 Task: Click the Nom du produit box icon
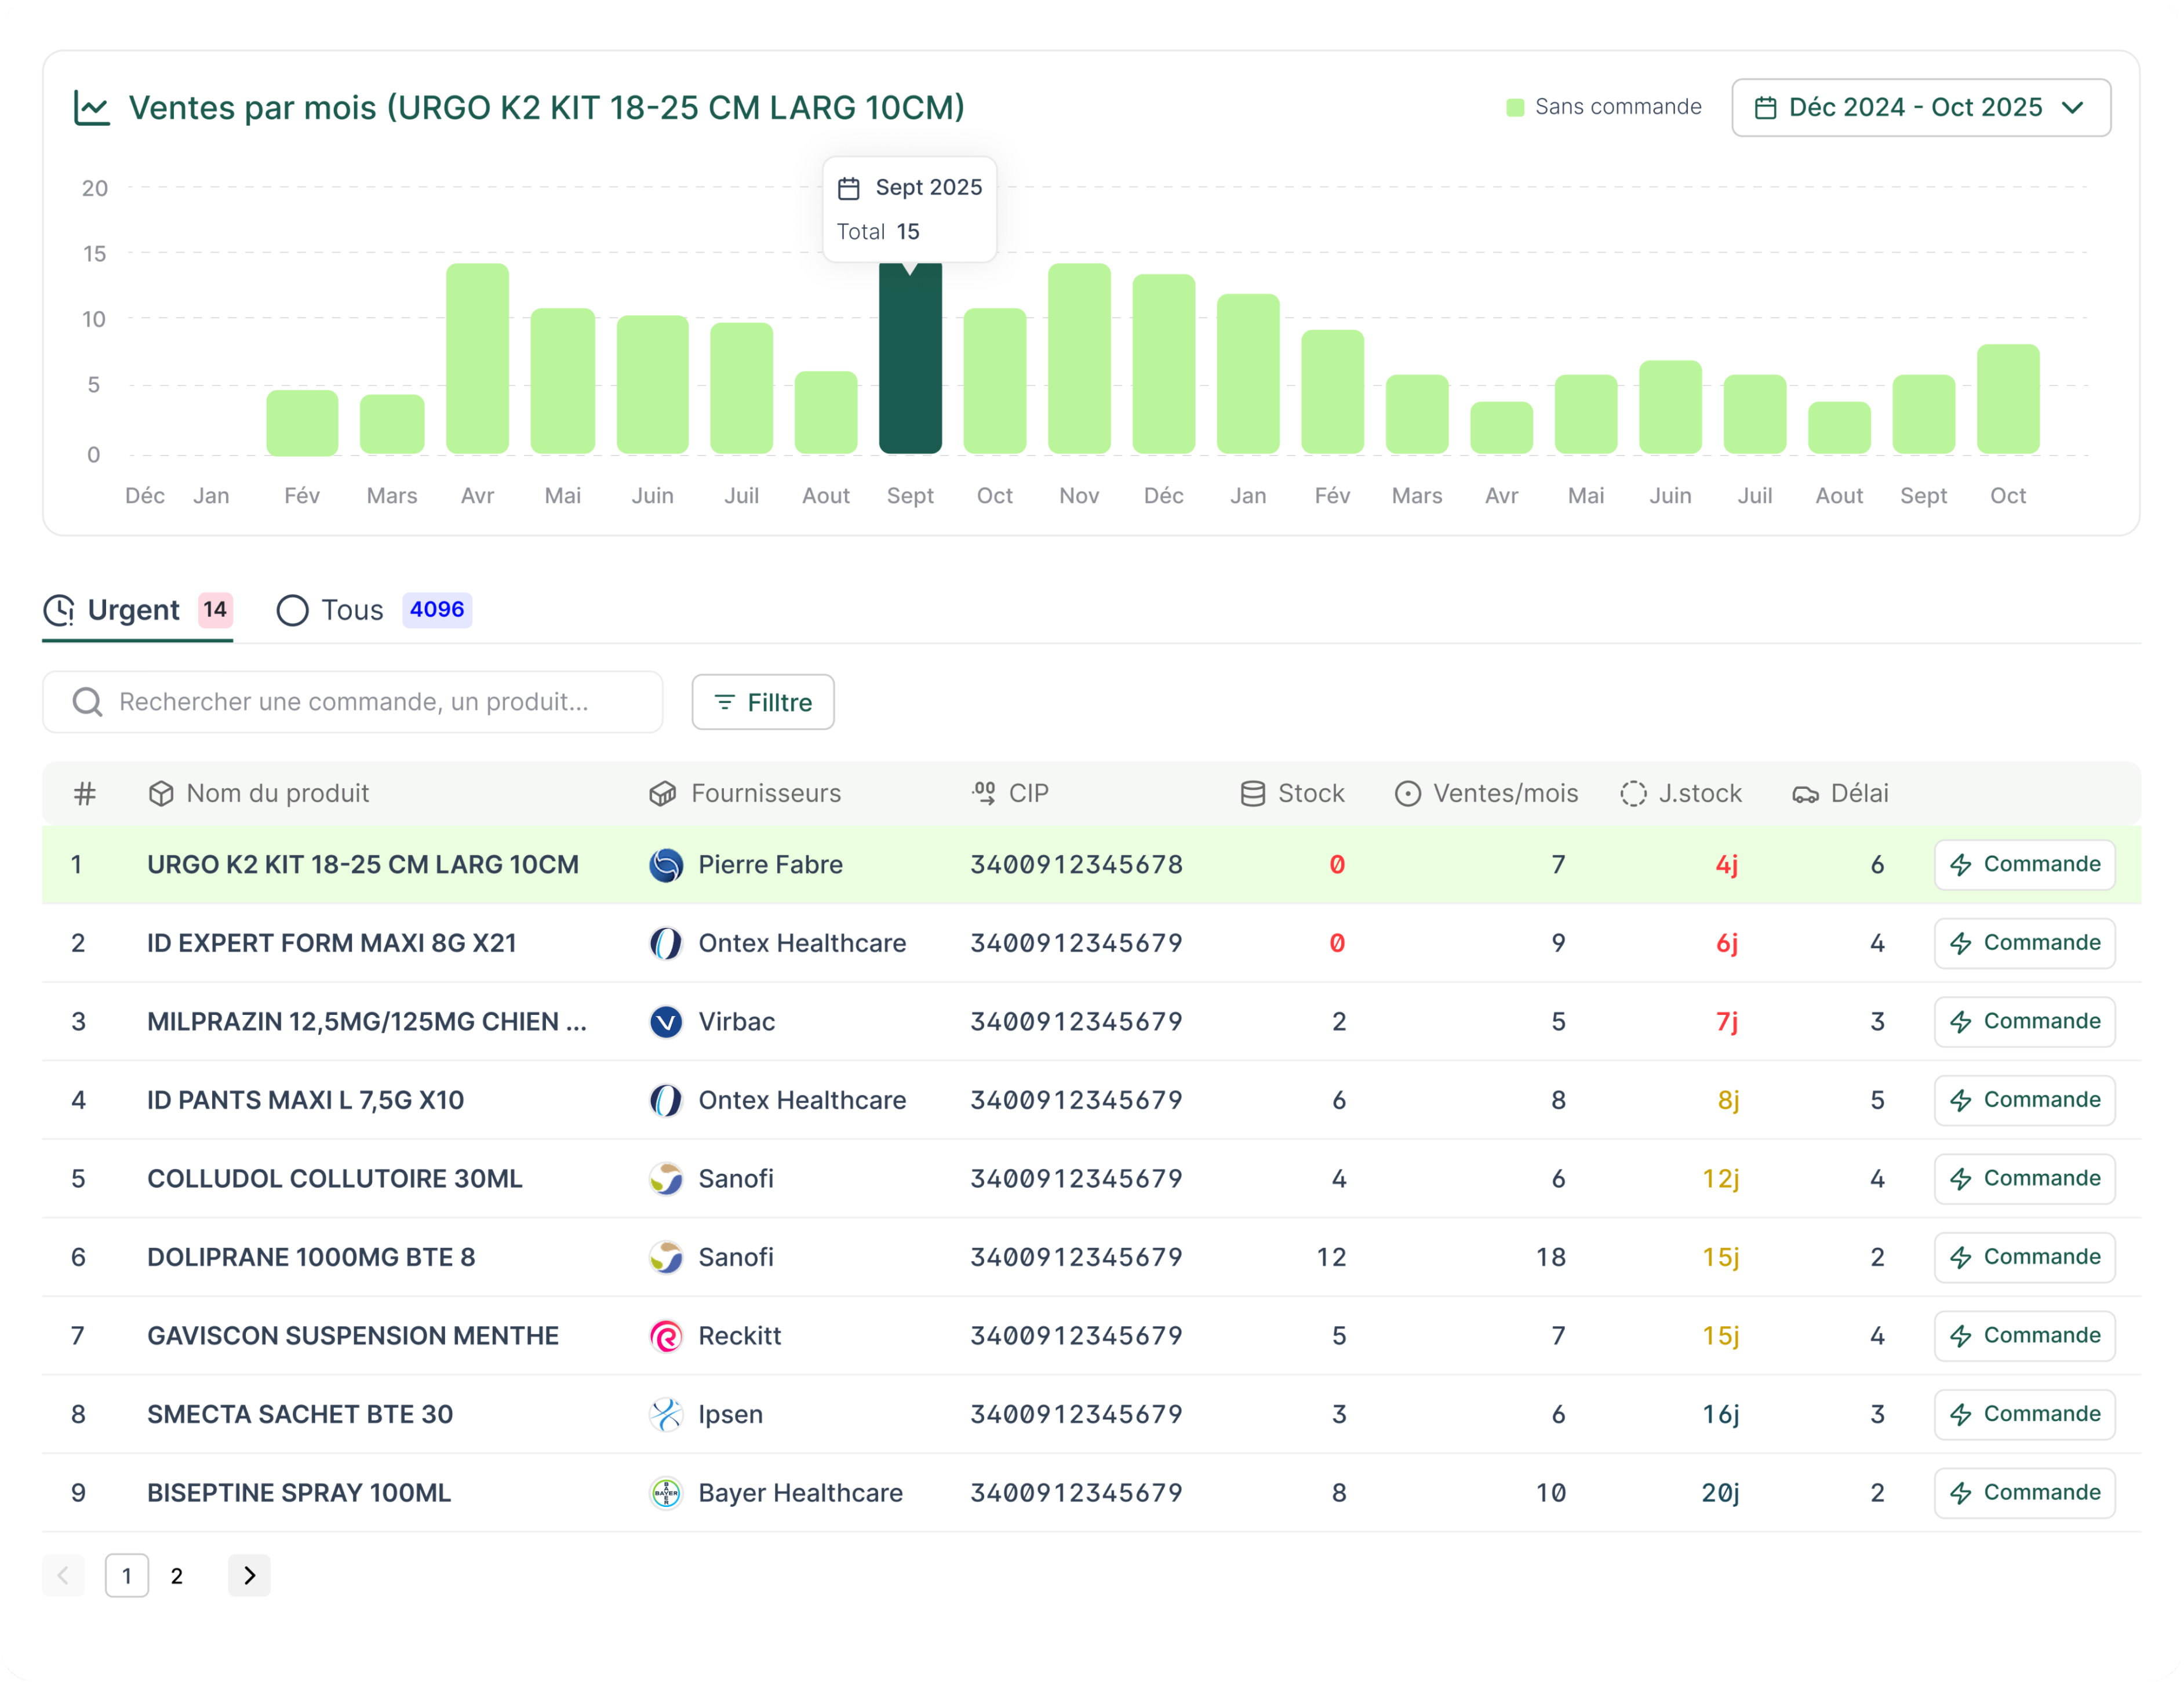click(x=161, y=794)
